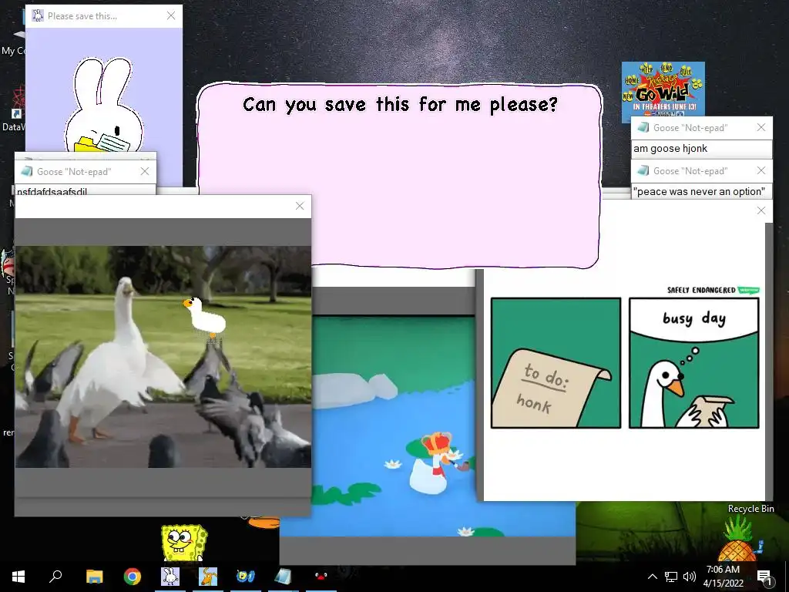Click the title bar icon of 'am goose hjonk' Not-epad
This screenshot has height=592, width=789.
643,127
